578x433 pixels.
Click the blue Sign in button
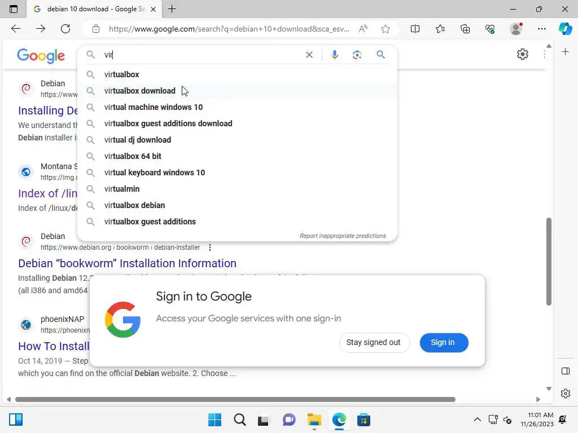(x=444, y=342)
